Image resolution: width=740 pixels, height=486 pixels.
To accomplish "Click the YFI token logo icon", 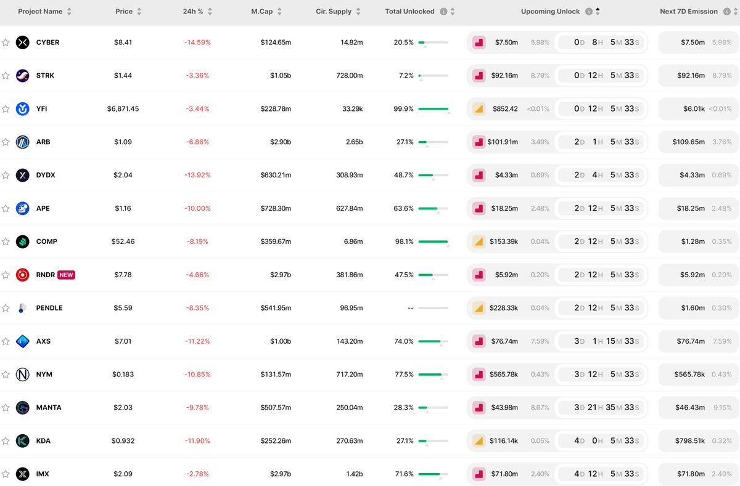I will click(23, 109).
